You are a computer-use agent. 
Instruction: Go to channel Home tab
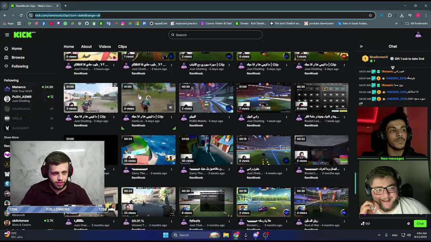[x=69, y=47]
